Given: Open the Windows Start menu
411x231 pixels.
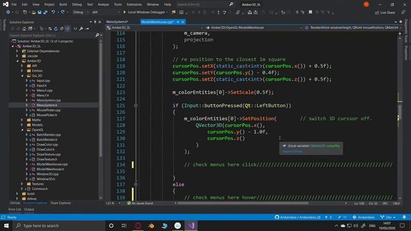Looking at the screenshot, I should click(6, 225).
